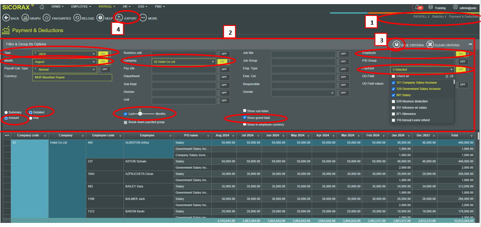481x227 pixels.
Task: Open the Payroll Calc Type dropdown
Action: point(94,69)
